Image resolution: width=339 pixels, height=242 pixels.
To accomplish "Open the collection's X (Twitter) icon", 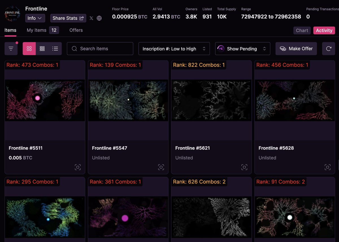I will pyautogui.click(x=91, y=18).
